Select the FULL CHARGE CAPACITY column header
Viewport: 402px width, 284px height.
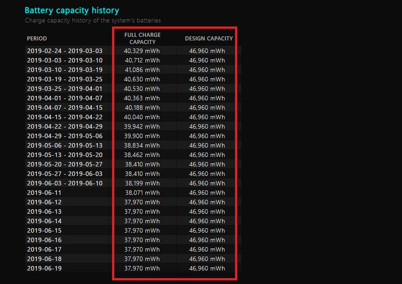(143, 39)
